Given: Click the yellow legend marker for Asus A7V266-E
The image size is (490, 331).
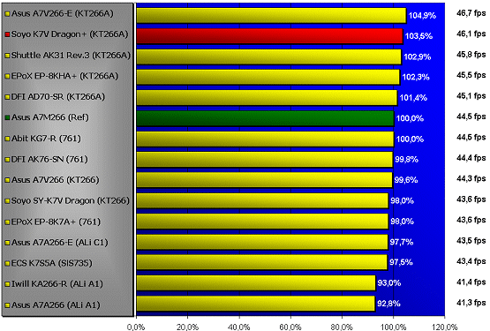Looking at the screenshot, I should pyautogui.click(x=7, y=14).
